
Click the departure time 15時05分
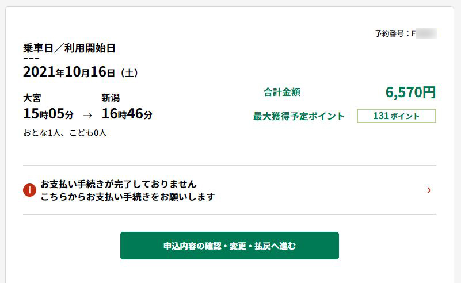point(48,114)
